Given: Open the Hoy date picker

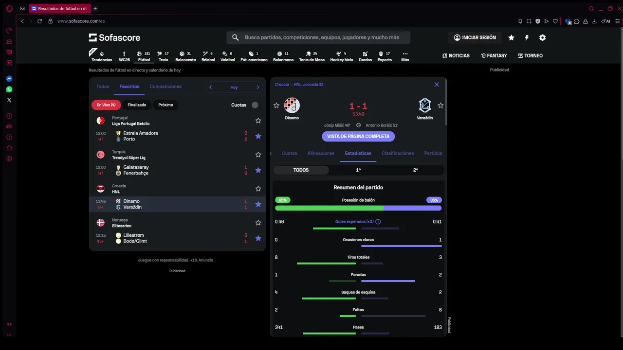Looking at the screenshot, I should coord(234,87).
